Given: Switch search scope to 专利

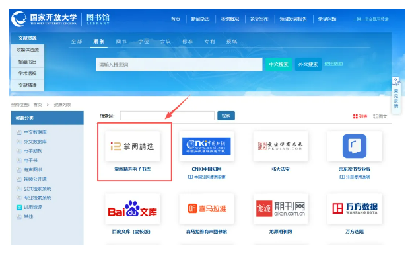Looking at the screenshot, I should [210, 42].
